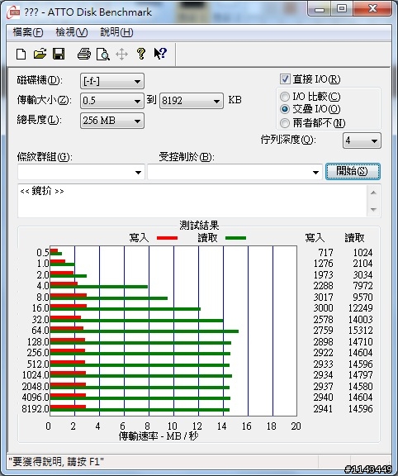Click the 測試結果 heading
Viewport: 398px width, 476px height.
click(x=199, y=226)
